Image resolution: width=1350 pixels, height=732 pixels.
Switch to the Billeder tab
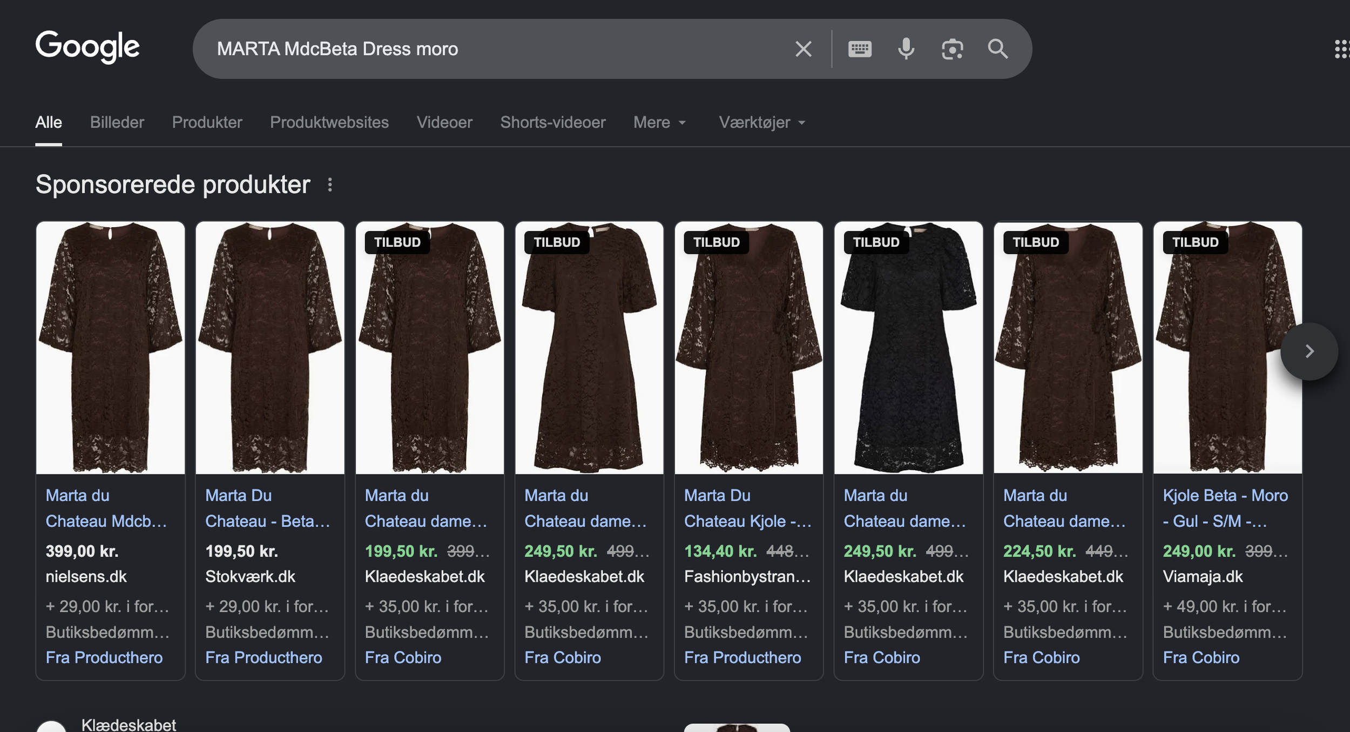pos(117,123)
